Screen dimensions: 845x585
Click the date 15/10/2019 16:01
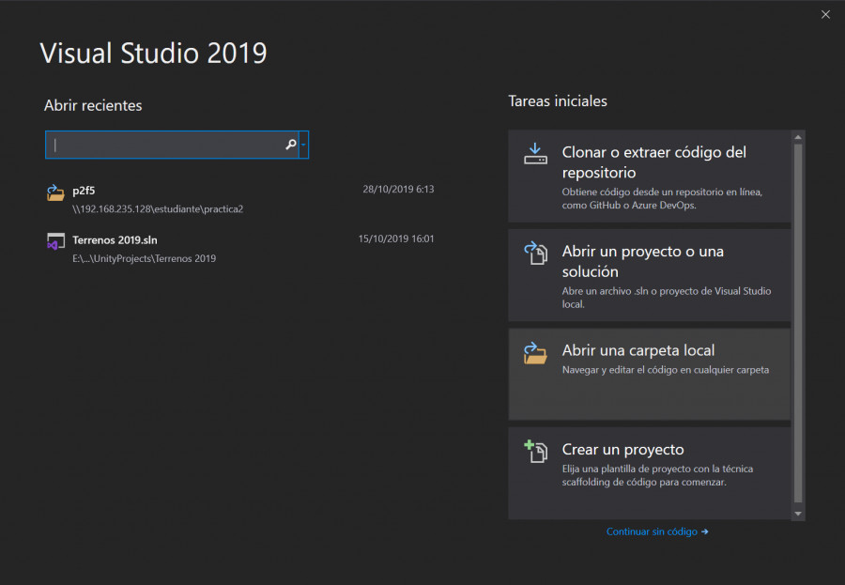point(396,239)
